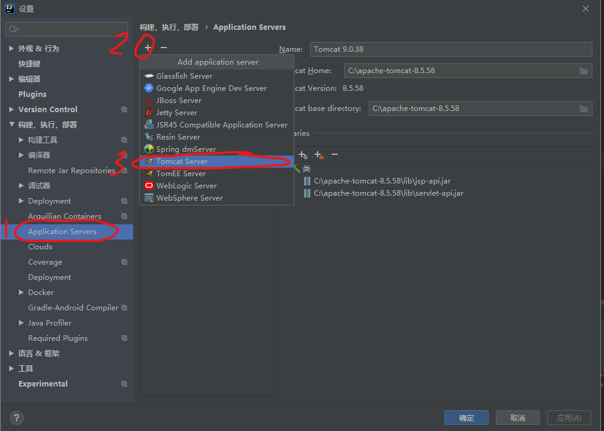This screenshot has width=604, height=431.
Task: Browse for Tomcat Home folder
Action: pos(584,71)
